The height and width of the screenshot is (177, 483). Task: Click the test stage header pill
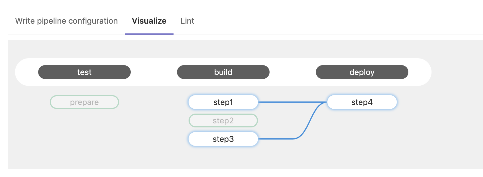84,72
